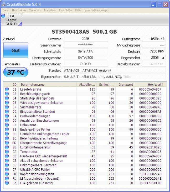Click status orb for Start/Stop des Spindels

pyautogui.click(x=7, y=98)
